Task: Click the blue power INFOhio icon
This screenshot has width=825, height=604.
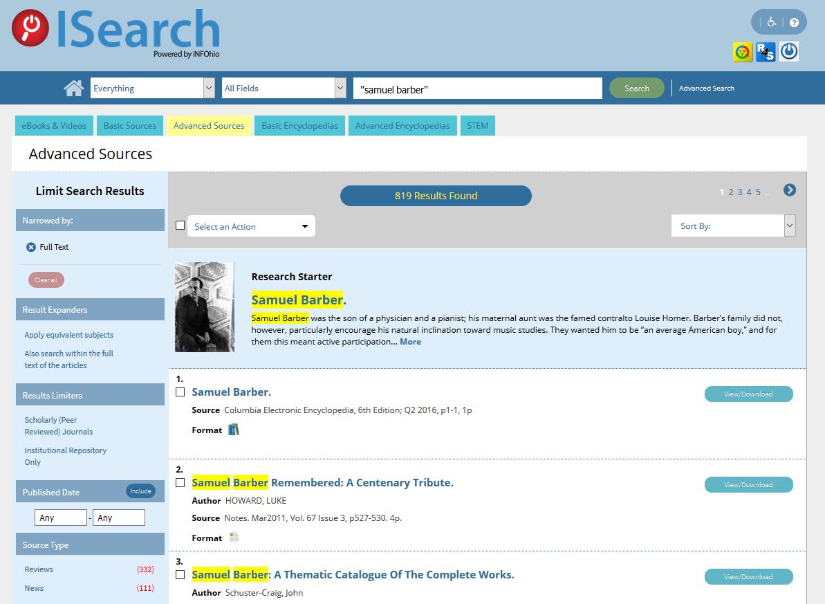Action: click(x=789, y=52)
